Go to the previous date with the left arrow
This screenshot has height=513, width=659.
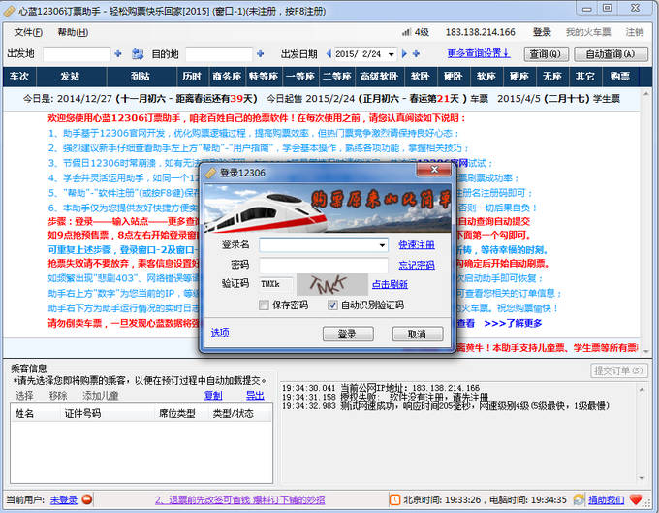329,54
